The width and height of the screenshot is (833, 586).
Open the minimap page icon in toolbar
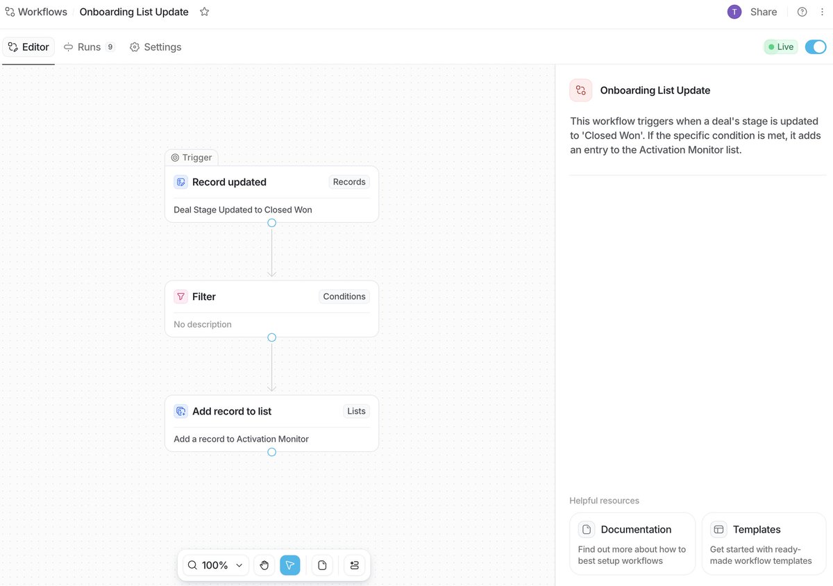click(x=322, y=564)
